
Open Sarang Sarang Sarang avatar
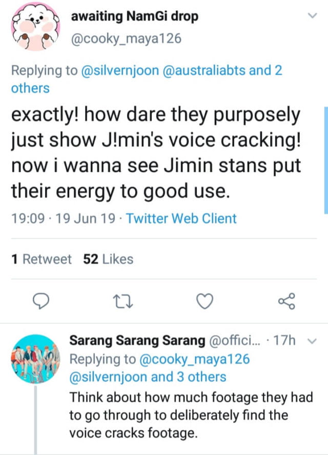tap(35, 359)
